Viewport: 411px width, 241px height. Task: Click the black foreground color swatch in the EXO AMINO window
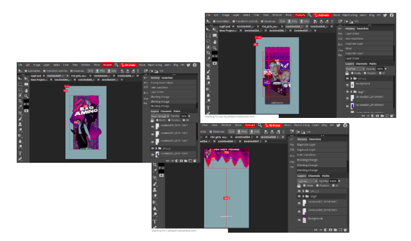26,101
